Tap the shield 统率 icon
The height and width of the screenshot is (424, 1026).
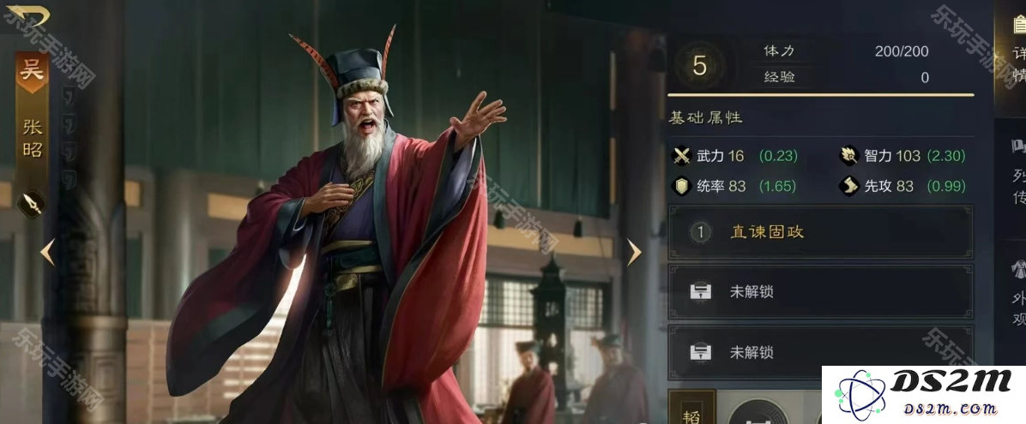click(x=683, y=186)
